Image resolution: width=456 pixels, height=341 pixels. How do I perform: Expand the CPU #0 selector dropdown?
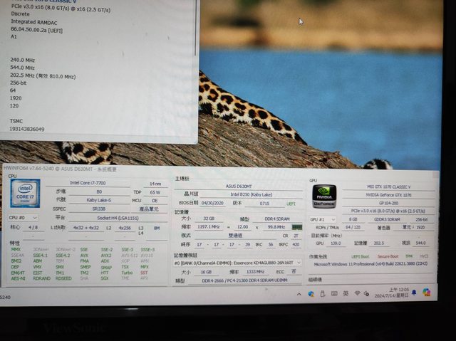point(23,217)
